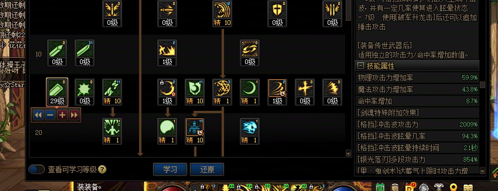
Task: Decrease skill level with the minus button
Action: (x=50, y=115)
